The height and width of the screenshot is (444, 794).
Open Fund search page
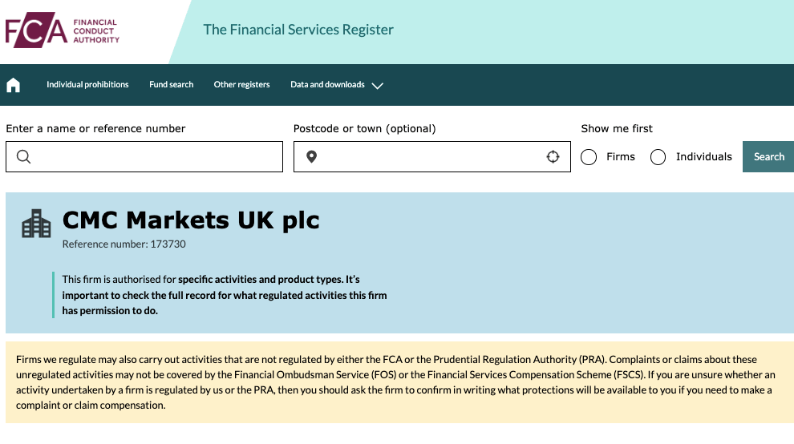(171, 84)
